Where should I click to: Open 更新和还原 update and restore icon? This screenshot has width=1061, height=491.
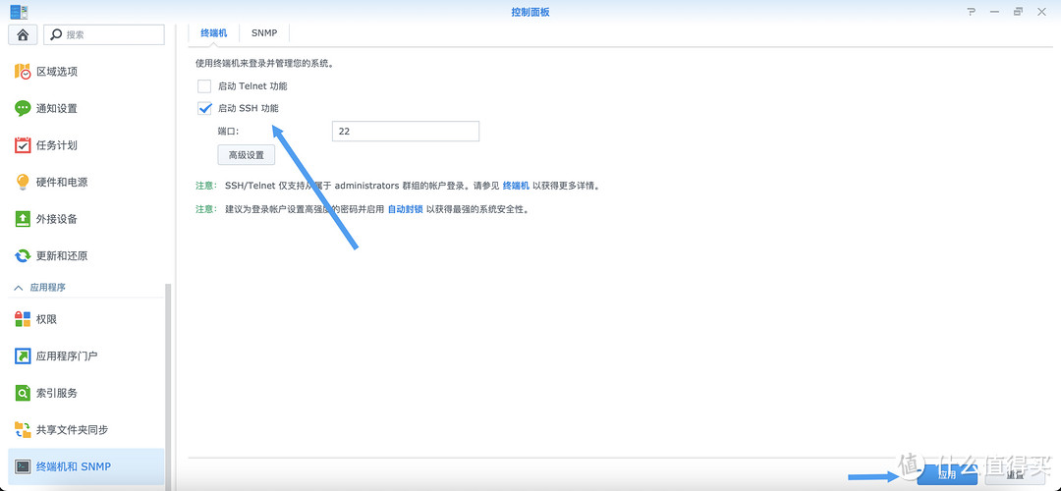23,255
